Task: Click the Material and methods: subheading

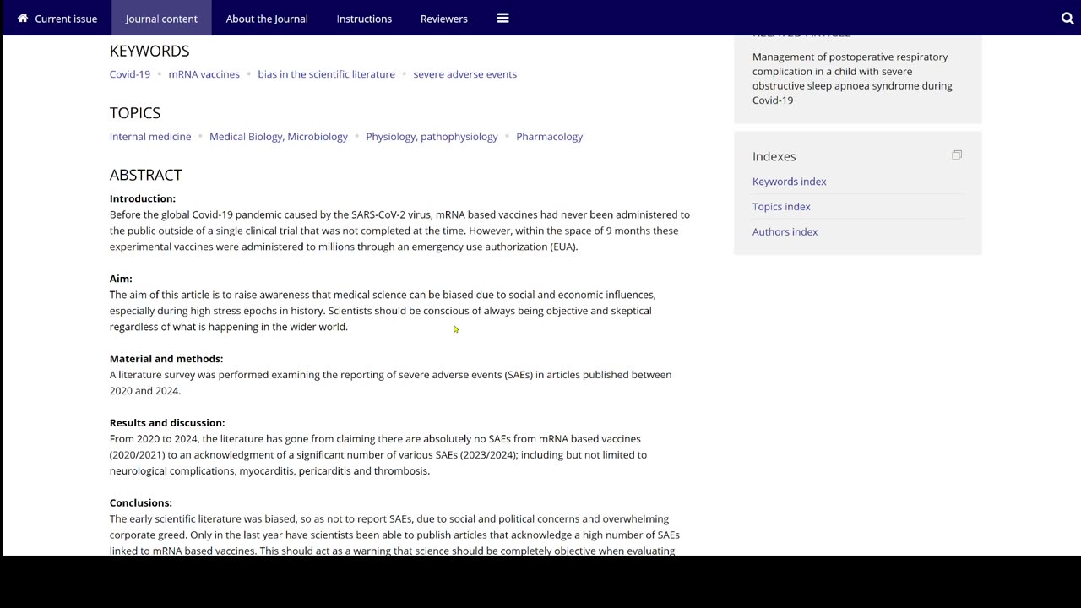Action: [166, 359]
